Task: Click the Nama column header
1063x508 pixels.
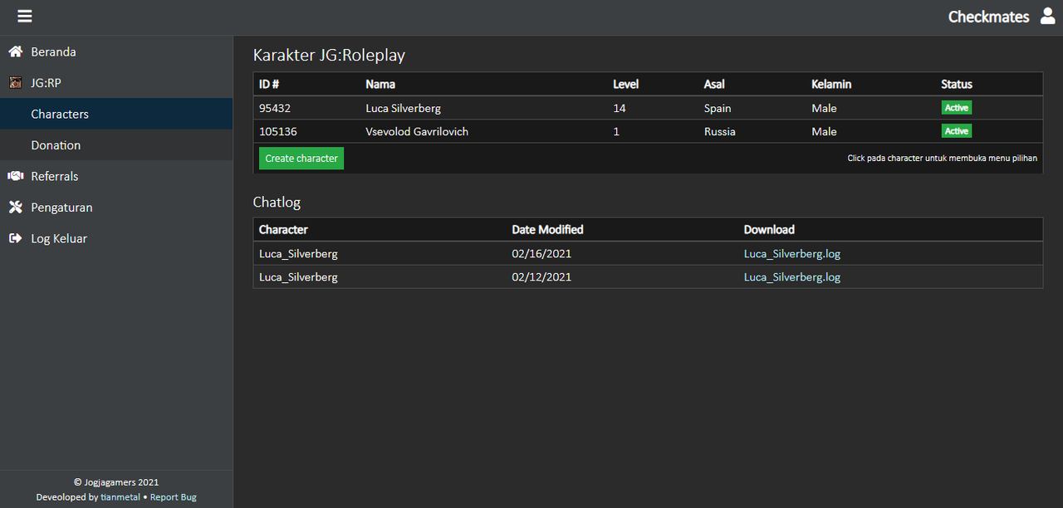Action: pyautogui.click(x=380, y=84)
